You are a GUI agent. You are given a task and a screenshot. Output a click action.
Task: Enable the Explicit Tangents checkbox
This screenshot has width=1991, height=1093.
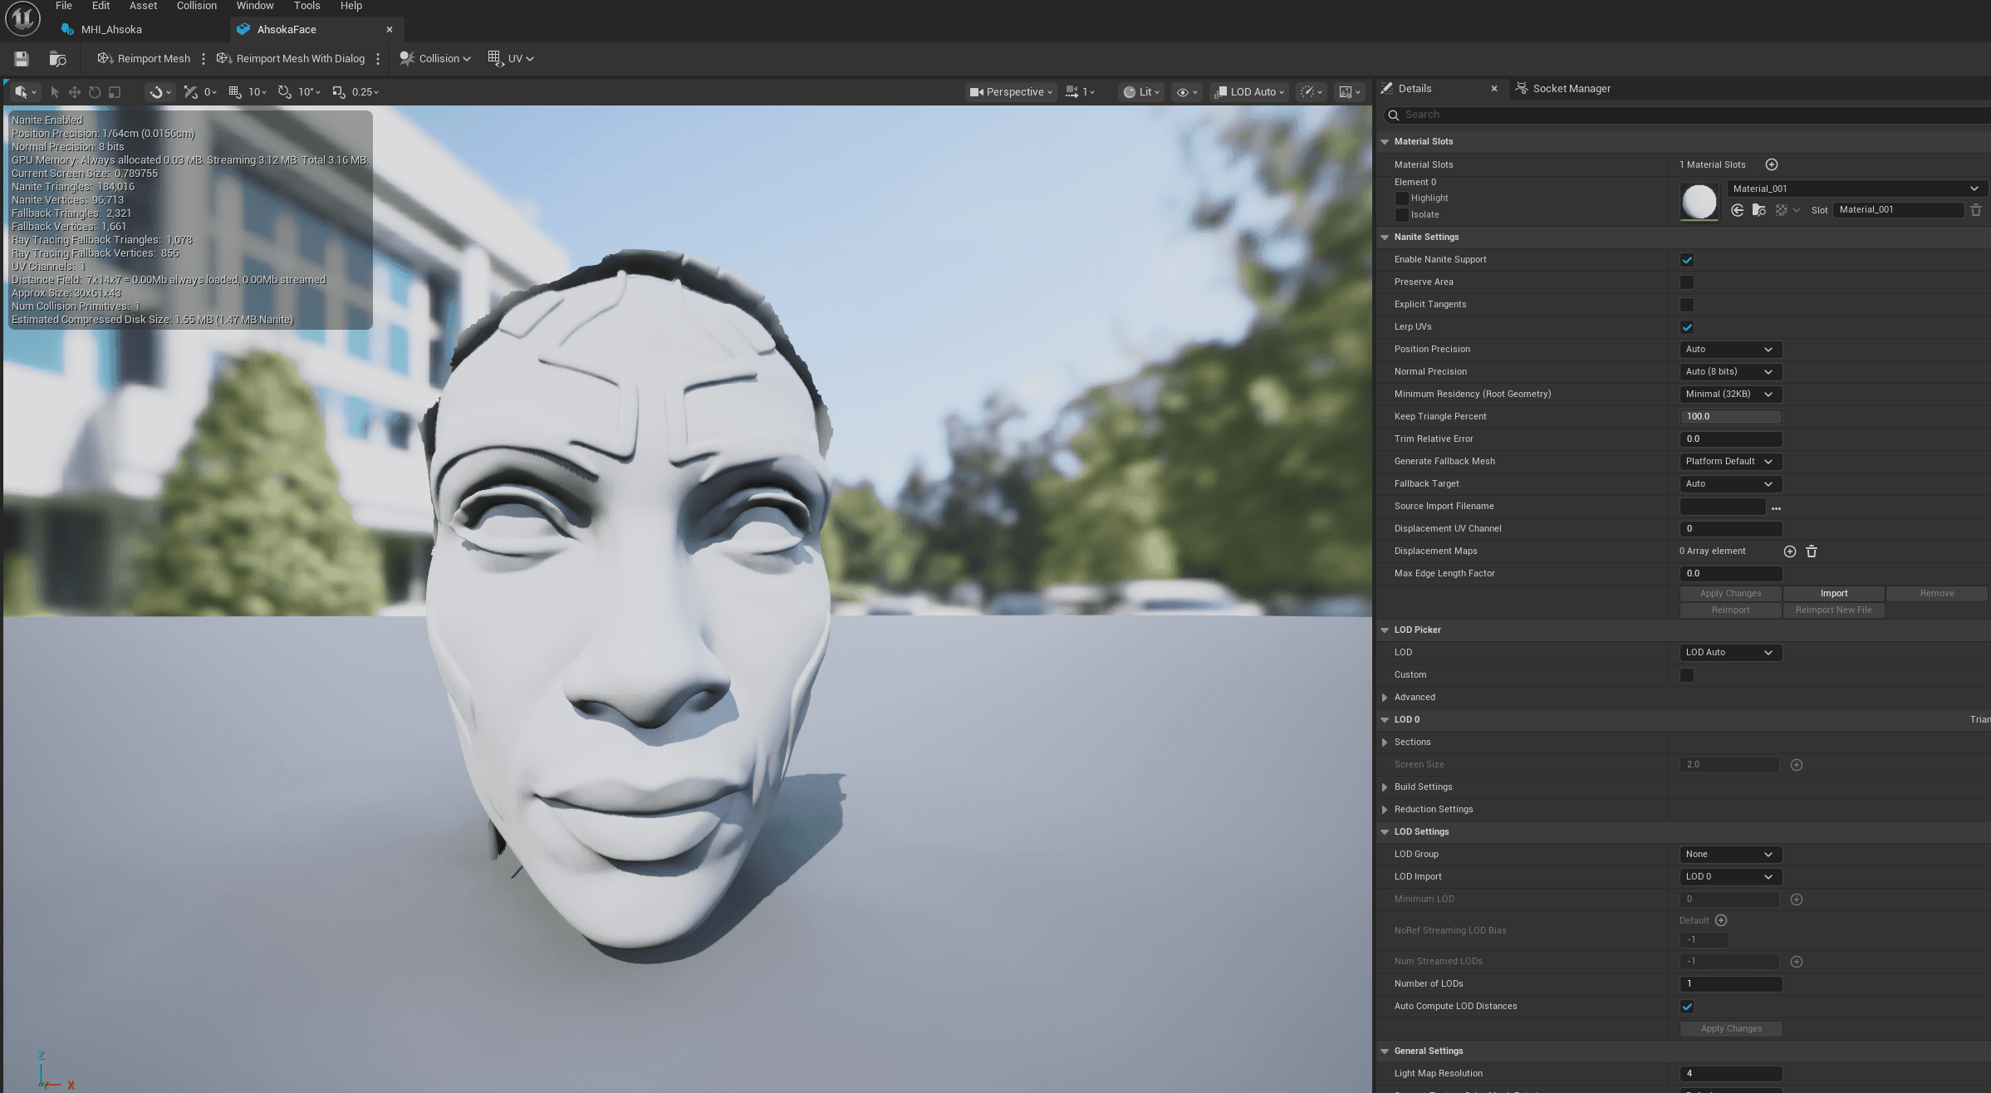point(1687,305)
